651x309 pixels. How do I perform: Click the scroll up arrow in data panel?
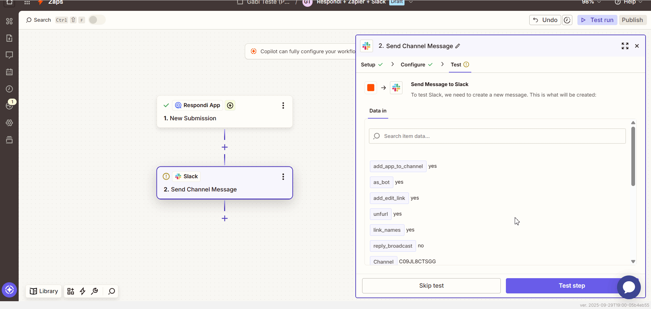(633, 123)
